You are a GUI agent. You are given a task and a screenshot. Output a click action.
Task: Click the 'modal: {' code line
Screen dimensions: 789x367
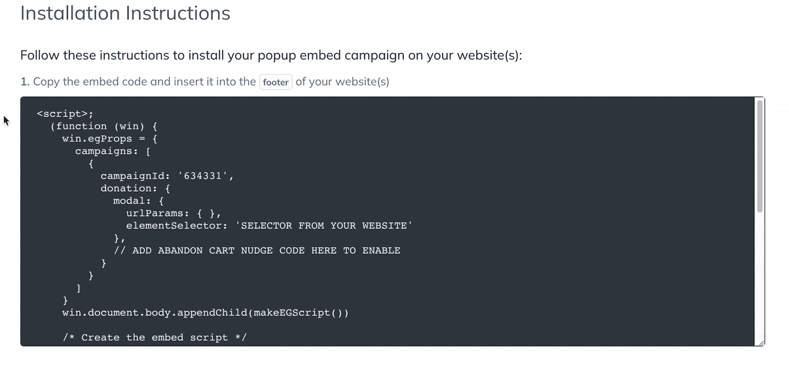pyautogui.click(x=138, y=201)
